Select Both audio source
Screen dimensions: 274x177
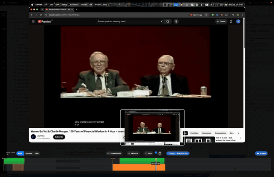click(20, 153)
